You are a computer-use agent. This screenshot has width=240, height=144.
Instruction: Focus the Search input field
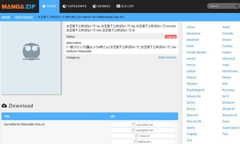coord(222,6)
